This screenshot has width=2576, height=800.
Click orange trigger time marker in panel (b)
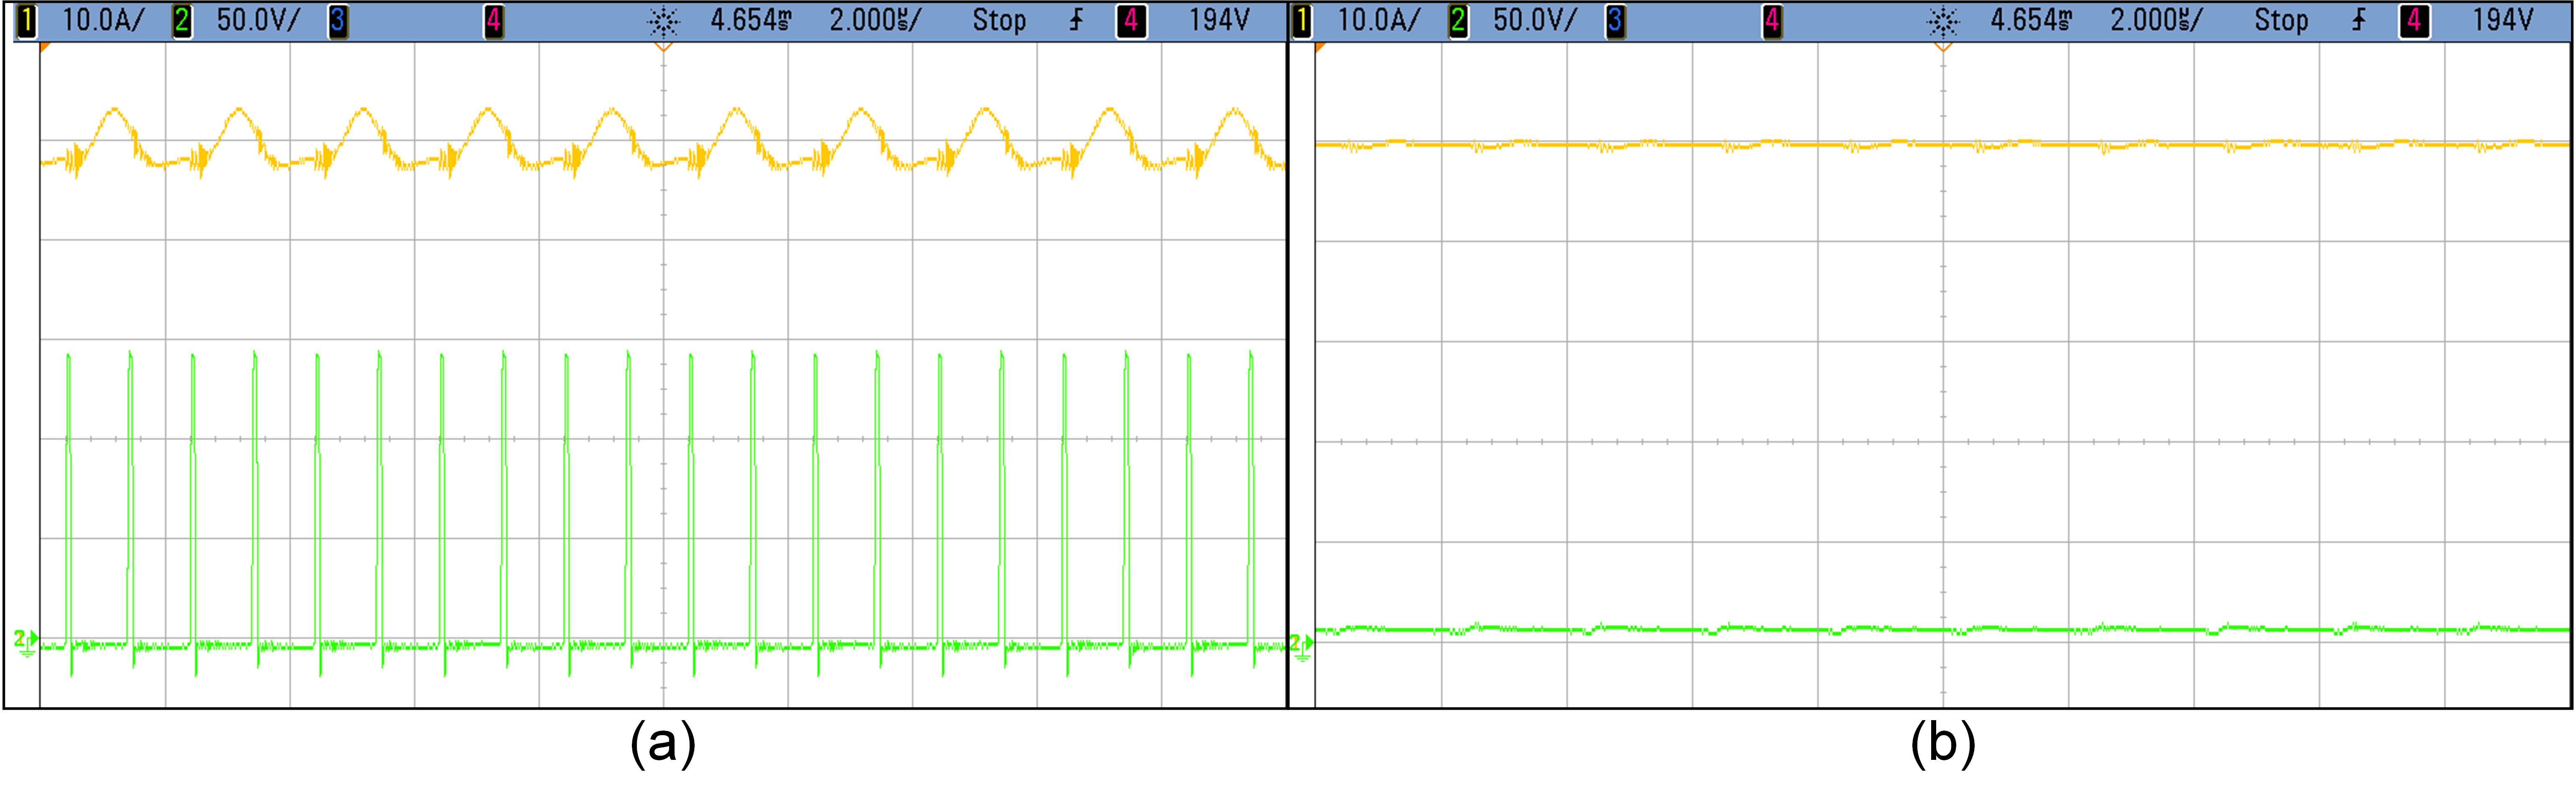coord(1943,47)
